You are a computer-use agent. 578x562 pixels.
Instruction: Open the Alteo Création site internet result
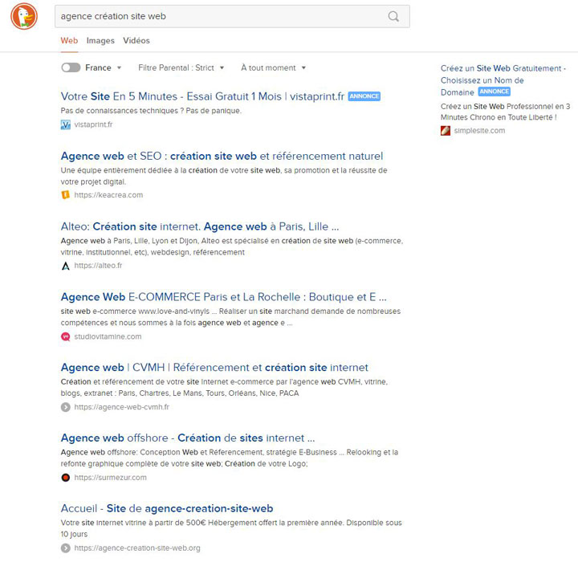click(x=200, y=226)
